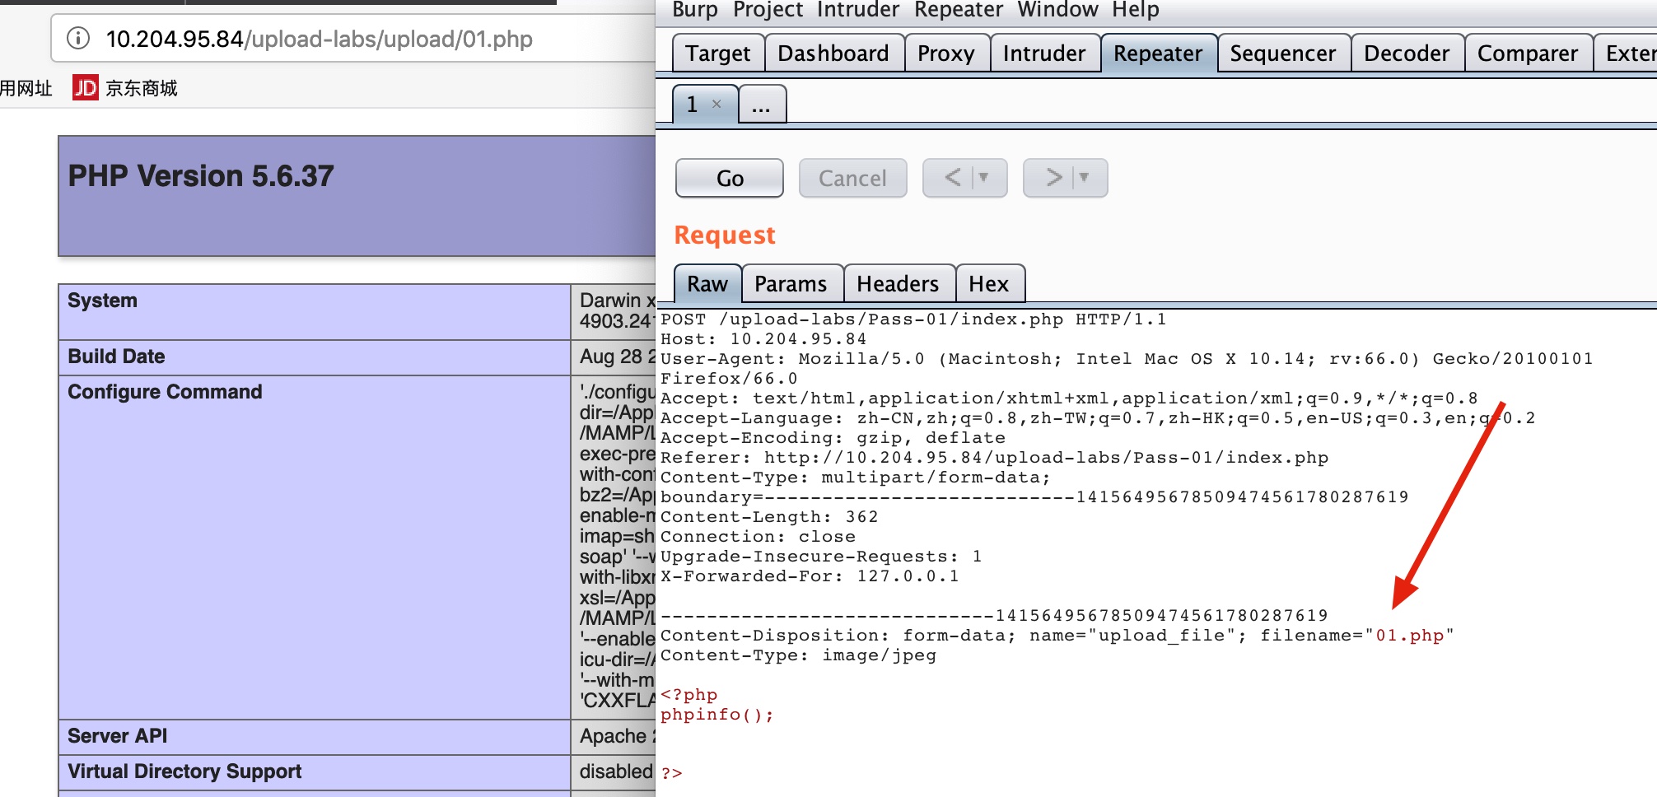Click the "Accept-Encoding: gzip, deflate" line

pos(833,438)
